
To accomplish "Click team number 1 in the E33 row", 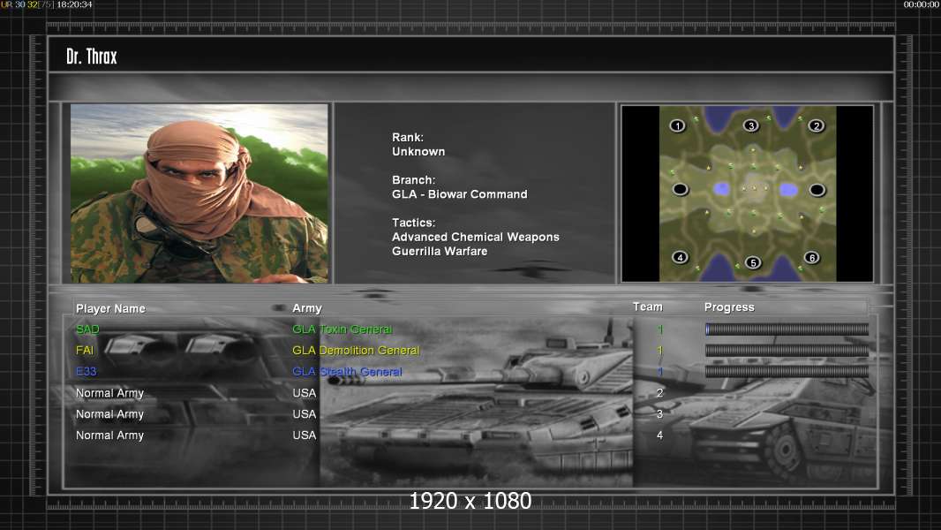I will pos(659,372).
